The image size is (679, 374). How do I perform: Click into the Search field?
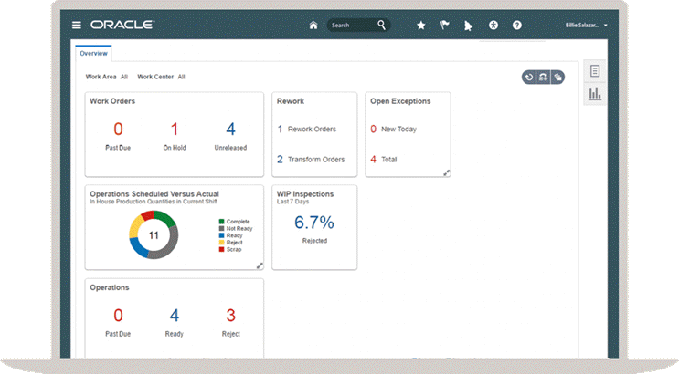pos(352,26)
